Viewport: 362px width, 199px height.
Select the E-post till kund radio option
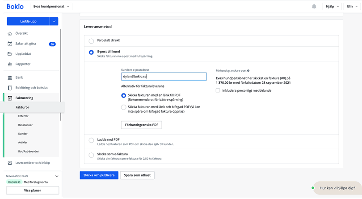(92, 53)
